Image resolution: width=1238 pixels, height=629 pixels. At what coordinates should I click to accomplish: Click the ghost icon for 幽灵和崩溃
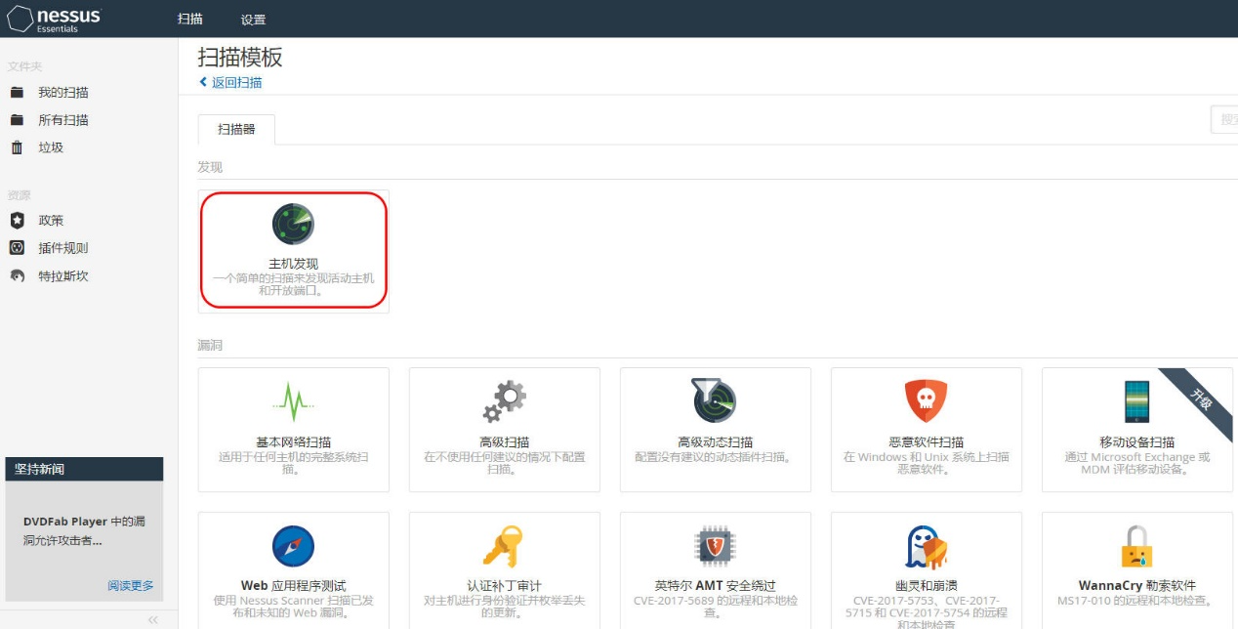[926, 547]
